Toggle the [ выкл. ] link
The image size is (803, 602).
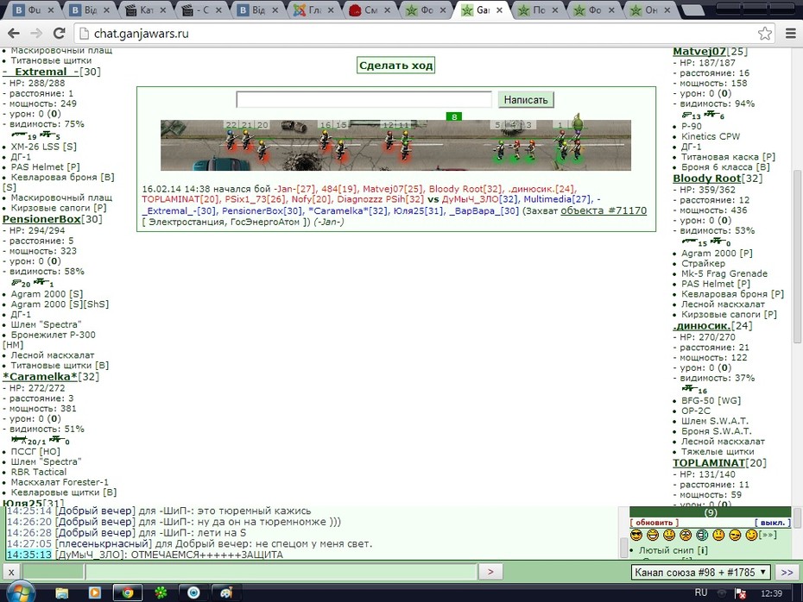coord(773,523)
